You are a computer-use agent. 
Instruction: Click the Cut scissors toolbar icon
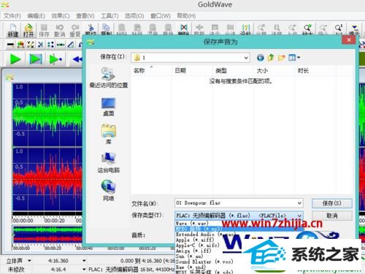click(91, 29)
